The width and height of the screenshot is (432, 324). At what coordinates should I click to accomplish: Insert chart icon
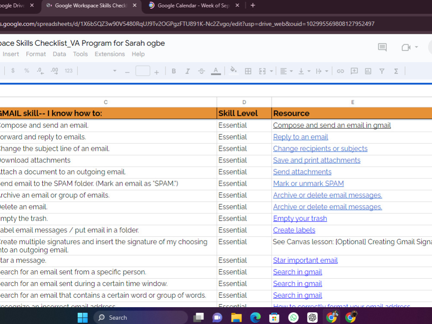[x=368, y=71]
